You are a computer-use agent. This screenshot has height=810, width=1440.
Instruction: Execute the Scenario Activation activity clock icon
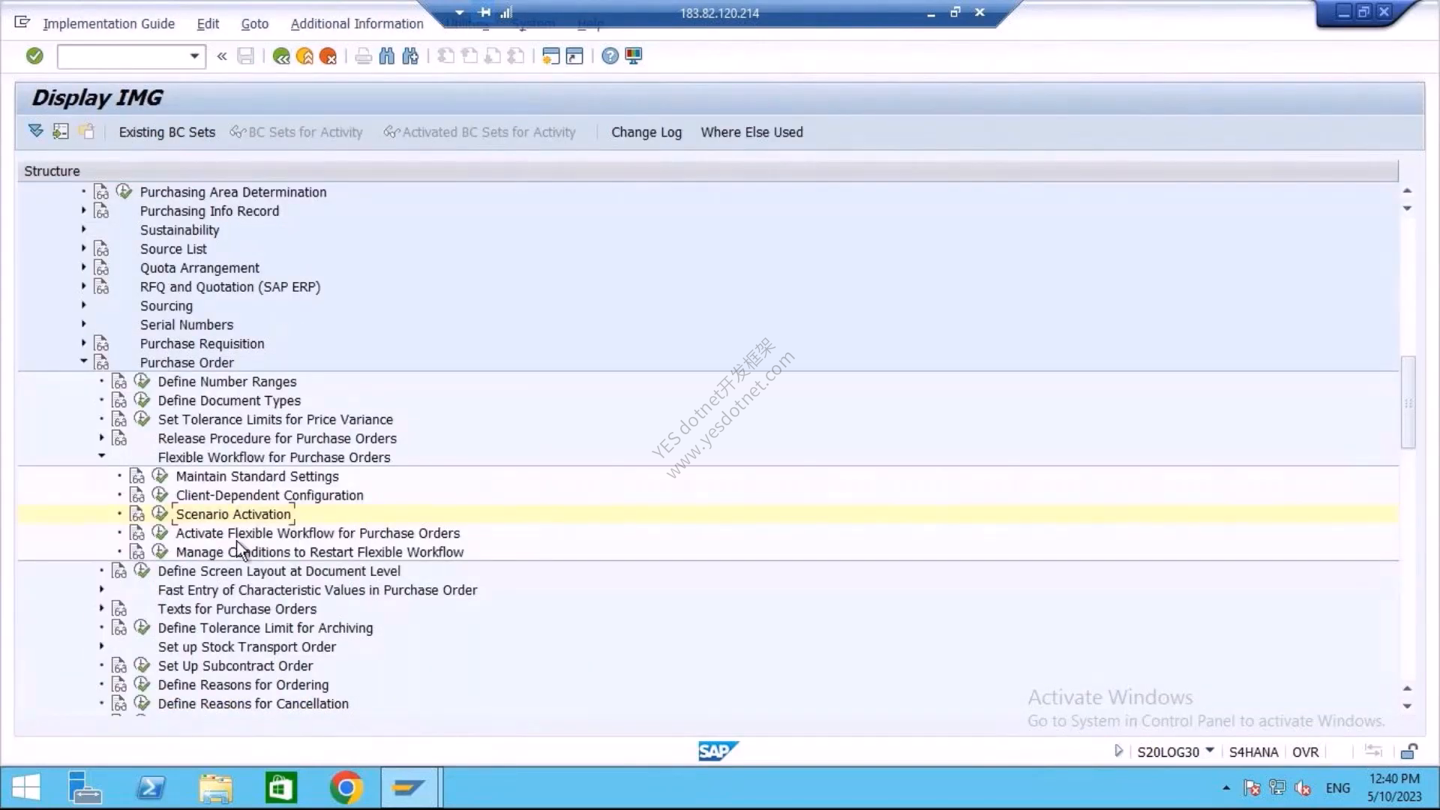[x=160, y=514]
